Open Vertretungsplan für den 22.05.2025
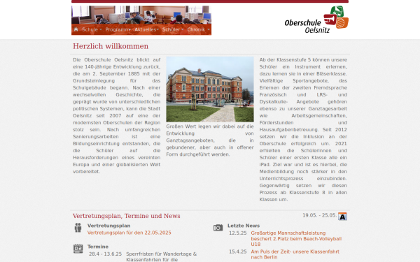 pos(129,233)
